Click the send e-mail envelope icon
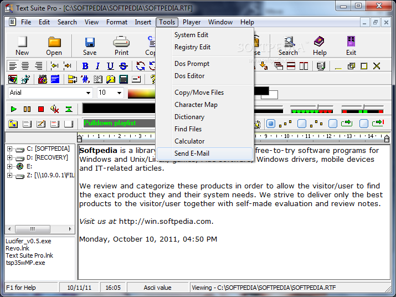 (136, 79)
